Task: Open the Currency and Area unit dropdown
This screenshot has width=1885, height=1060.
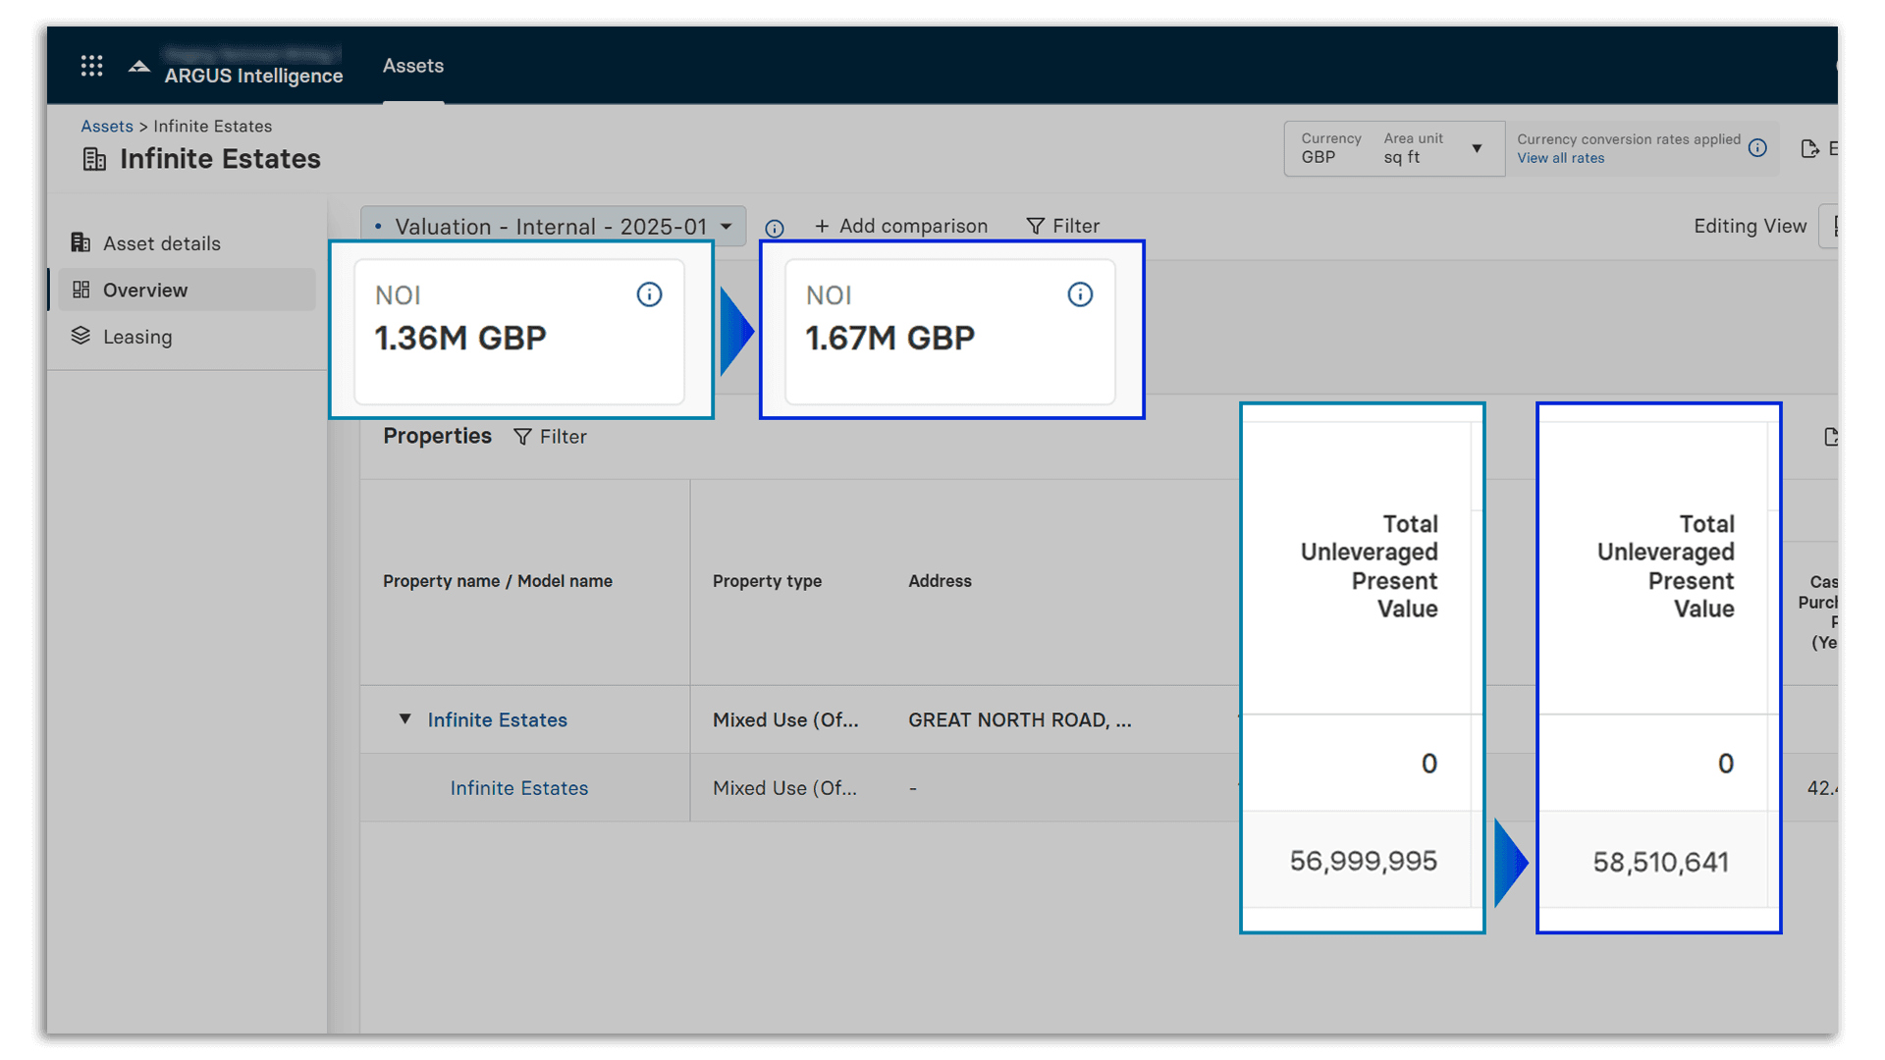Action: coord(1478,148)
